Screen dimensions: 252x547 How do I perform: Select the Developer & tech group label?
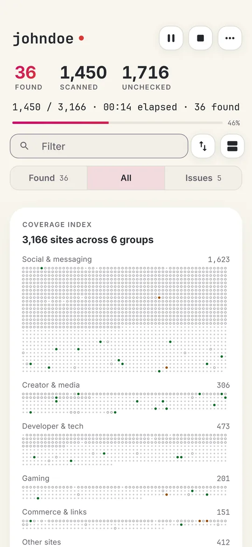click(53, 426)
